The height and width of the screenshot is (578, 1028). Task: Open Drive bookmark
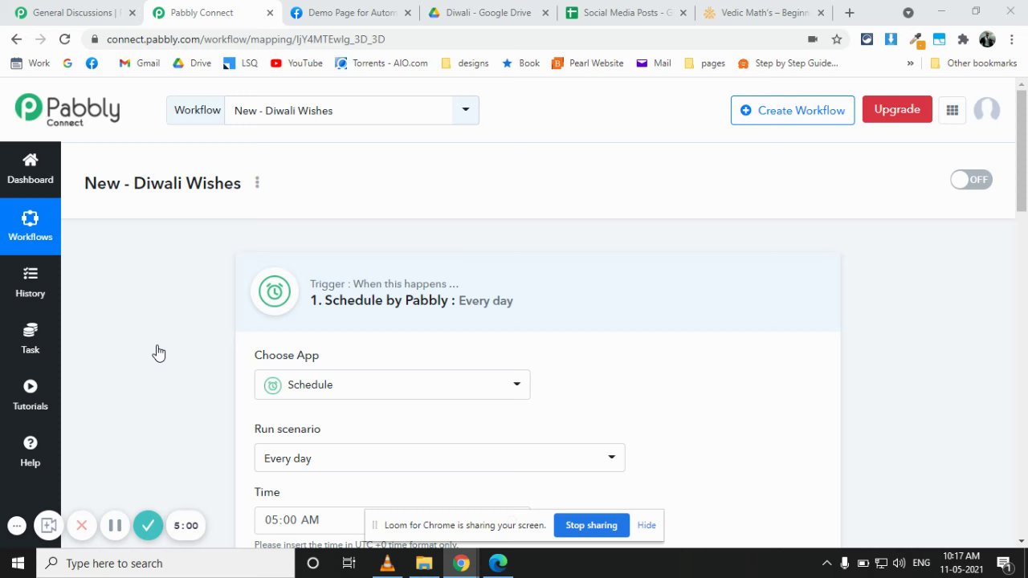pos(192,63)
